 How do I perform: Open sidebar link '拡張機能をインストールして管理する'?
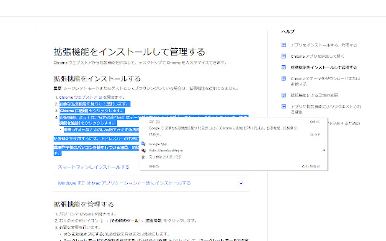pos(324,67)
